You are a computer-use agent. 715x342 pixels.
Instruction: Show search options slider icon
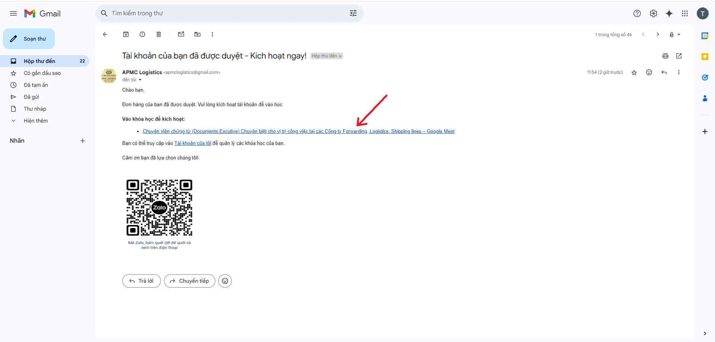[x=353, y=13]
